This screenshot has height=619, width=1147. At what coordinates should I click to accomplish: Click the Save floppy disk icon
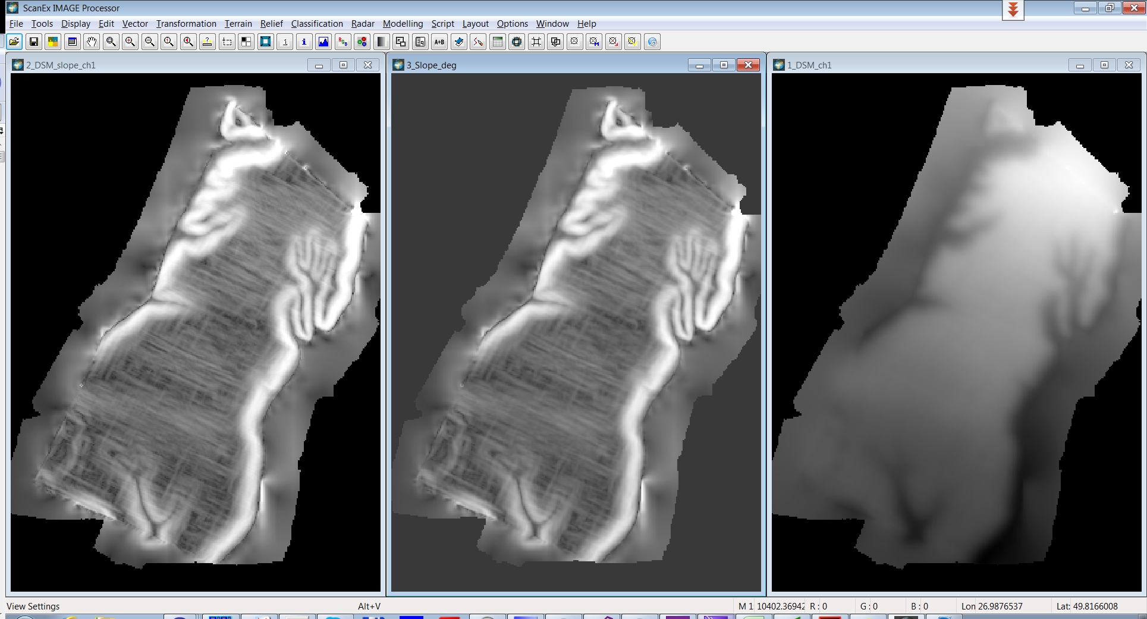click(34, 42)
